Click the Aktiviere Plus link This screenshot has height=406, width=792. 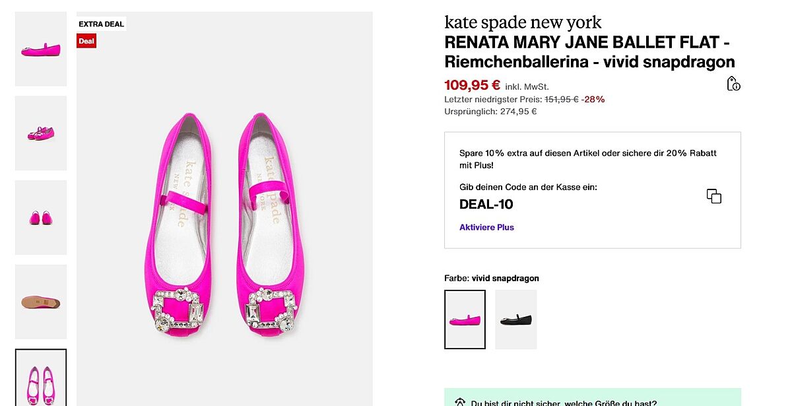coord(486,227)
